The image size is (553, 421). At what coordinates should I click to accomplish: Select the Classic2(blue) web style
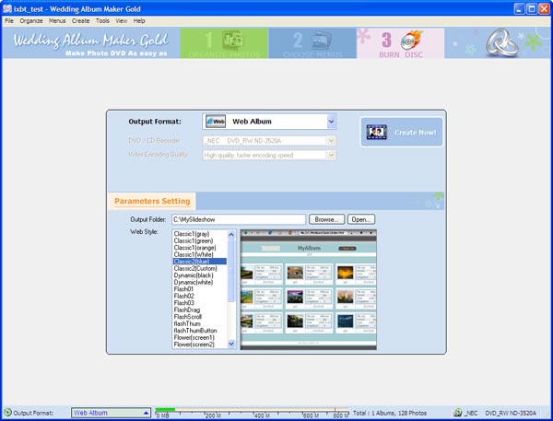[x=200, y=262]
